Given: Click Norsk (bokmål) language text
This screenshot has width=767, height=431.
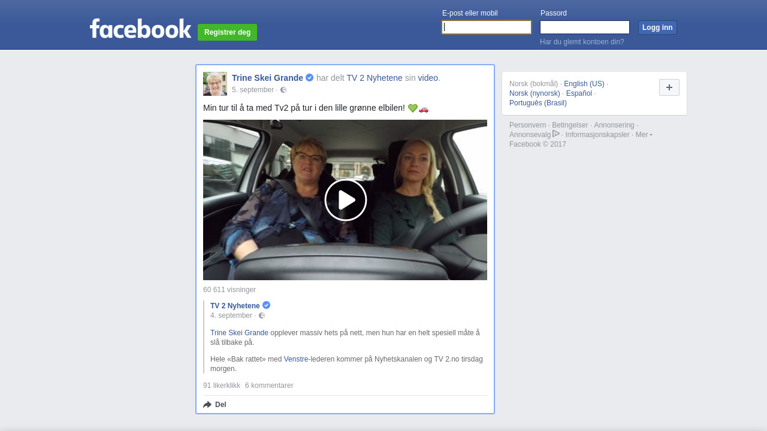Looking at the screenshot, I should click(533, 84).
